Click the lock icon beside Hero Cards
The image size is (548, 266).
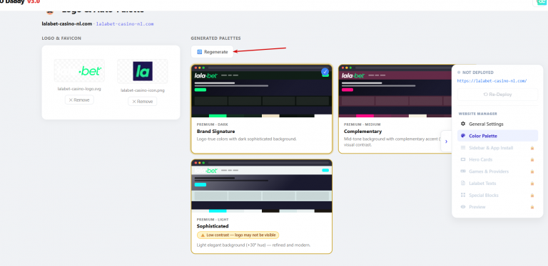532,160
